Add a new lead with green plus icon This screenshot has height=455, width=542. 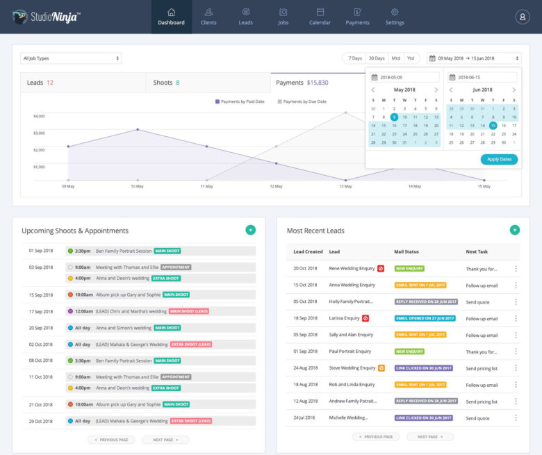click(x=514, y=230)
